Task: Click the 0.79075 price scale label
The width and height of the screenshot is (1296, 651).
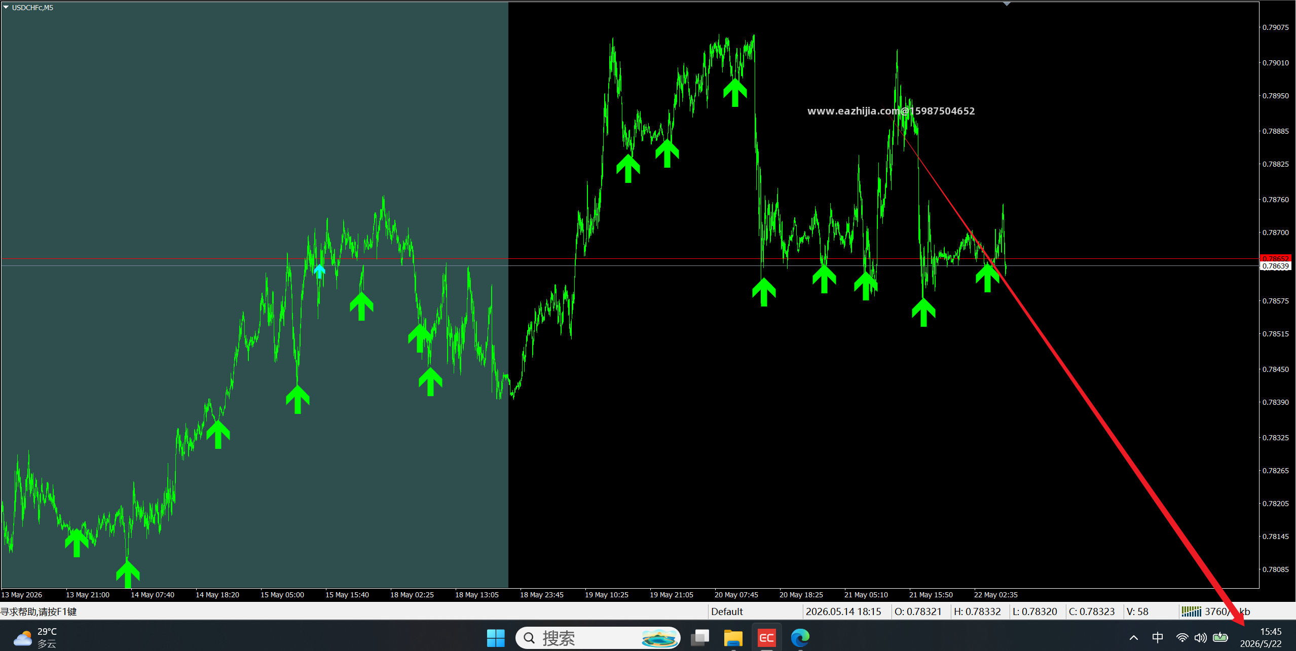Action: pyautogui.click(x=1275, y=27)
